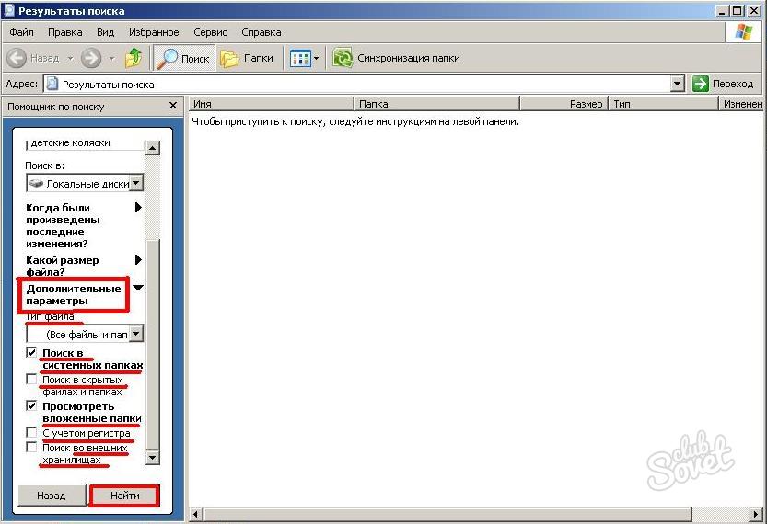
Task: Click the Back arrow toolbar icon
Action: click(x=17, y=58)
